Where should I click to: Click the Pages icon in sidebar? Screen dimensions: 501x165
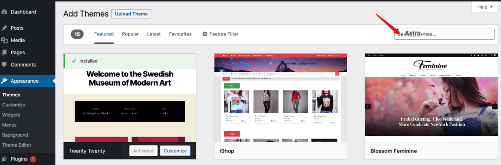(5, 53)
